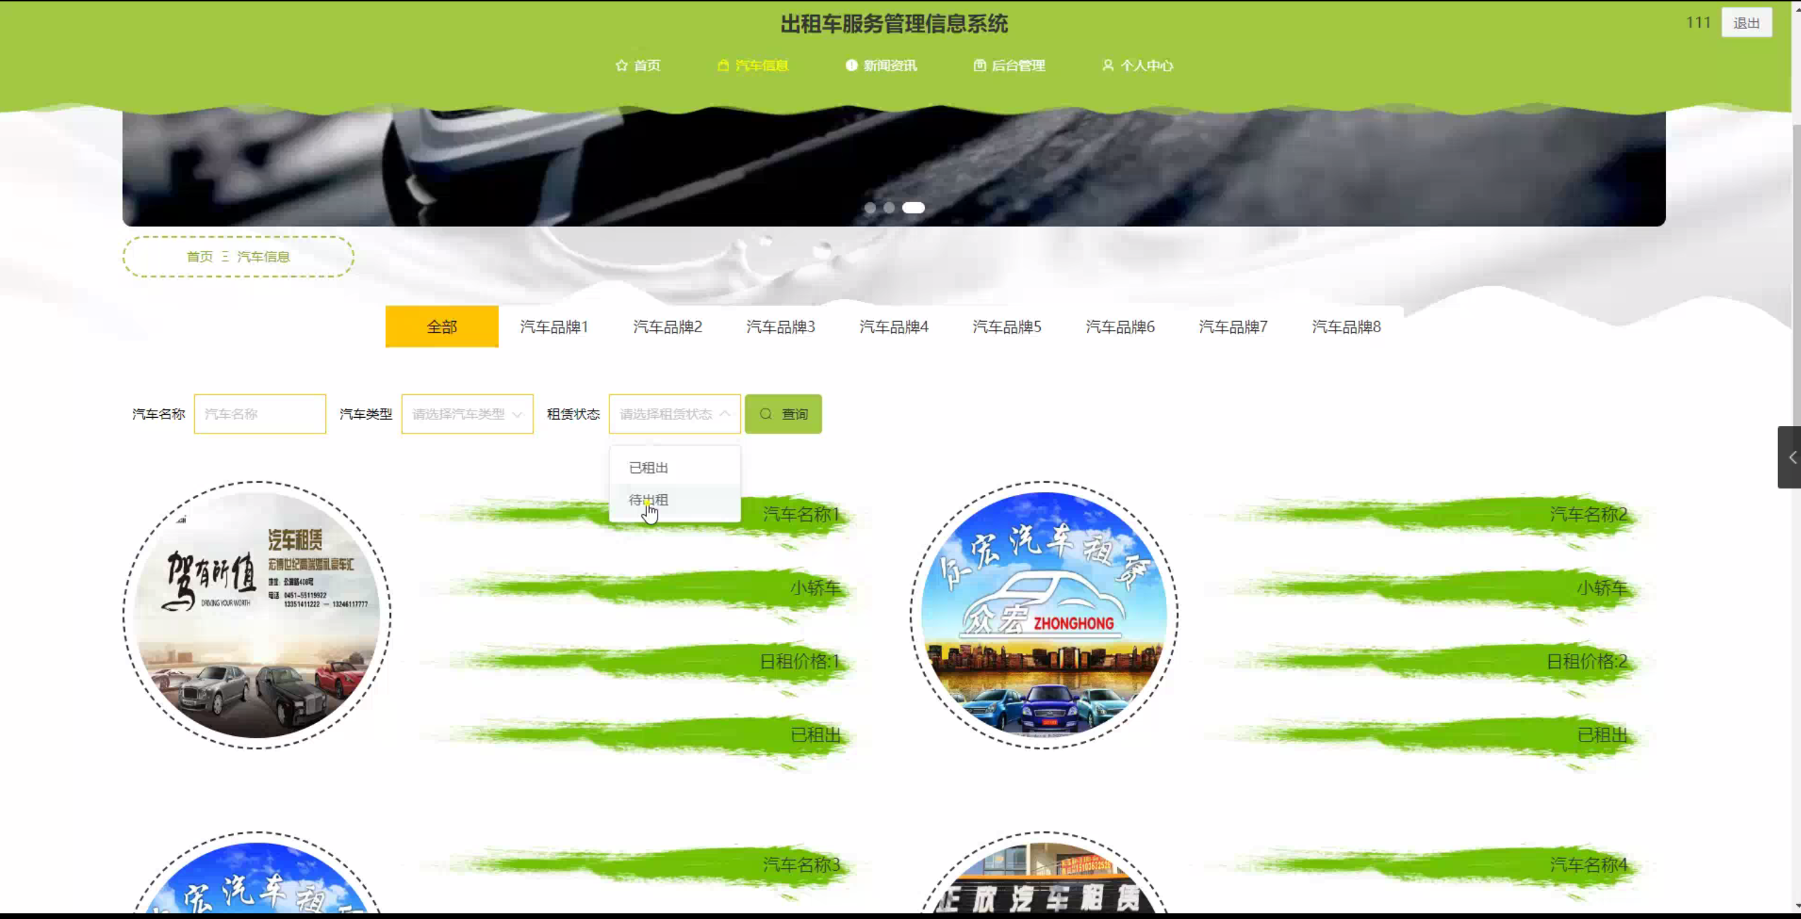The width and height of the screenshot is (1801, 919).
Task: Click the 退出 logout button
Action: pyautogui.click(x=1746, y=23)
